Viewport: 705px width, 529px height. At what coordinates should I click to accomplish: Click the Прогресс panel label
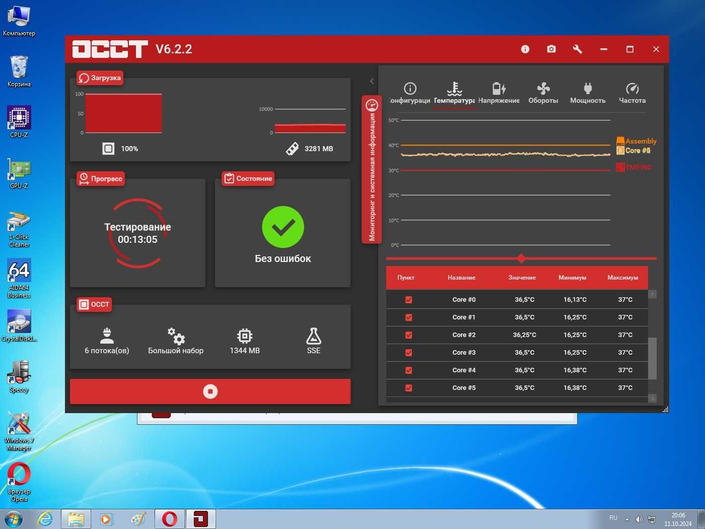point(100,179)
